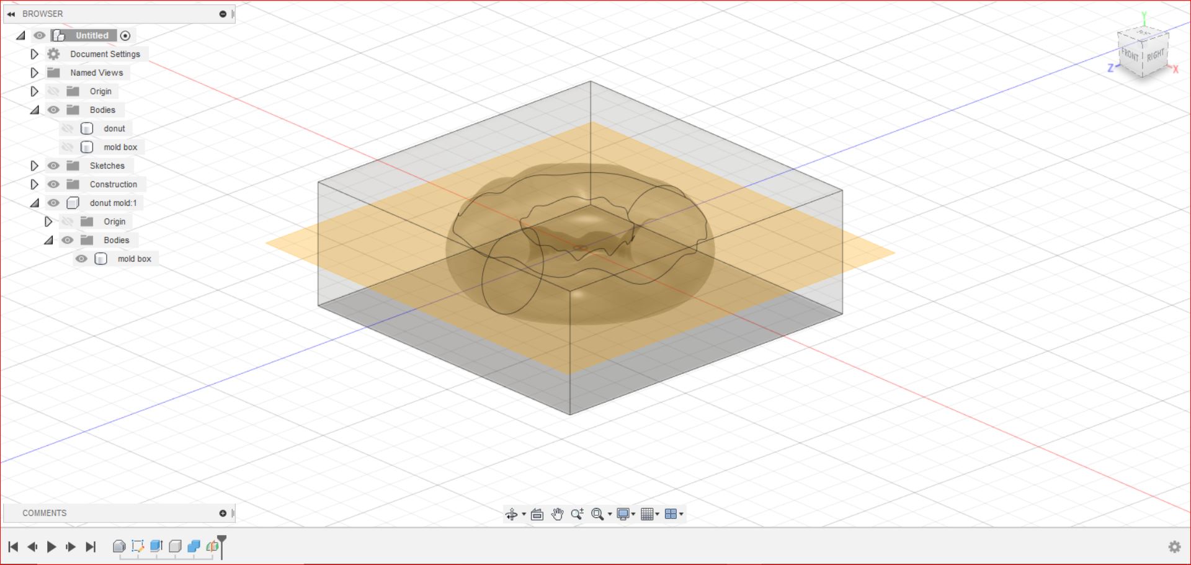Viewport: 1191px width, 565px height.
Task: Select the blue Combine feature in timeline
Action: coord(194,546)
